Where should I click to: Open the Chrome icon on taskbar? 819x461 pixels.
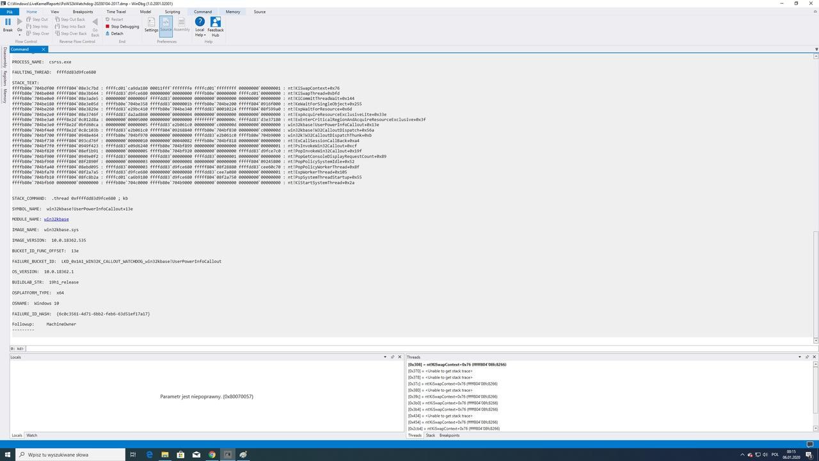(212, 455)
